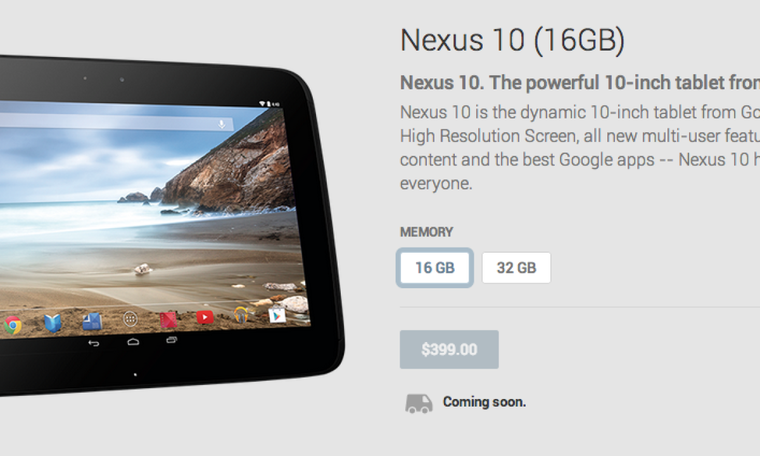Tap the Android back arrow button

click(x=94, y=343)
